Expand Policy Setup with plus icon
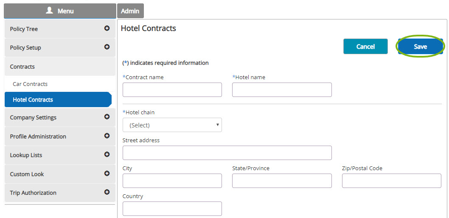449x218 pixels. click(107, 47)
